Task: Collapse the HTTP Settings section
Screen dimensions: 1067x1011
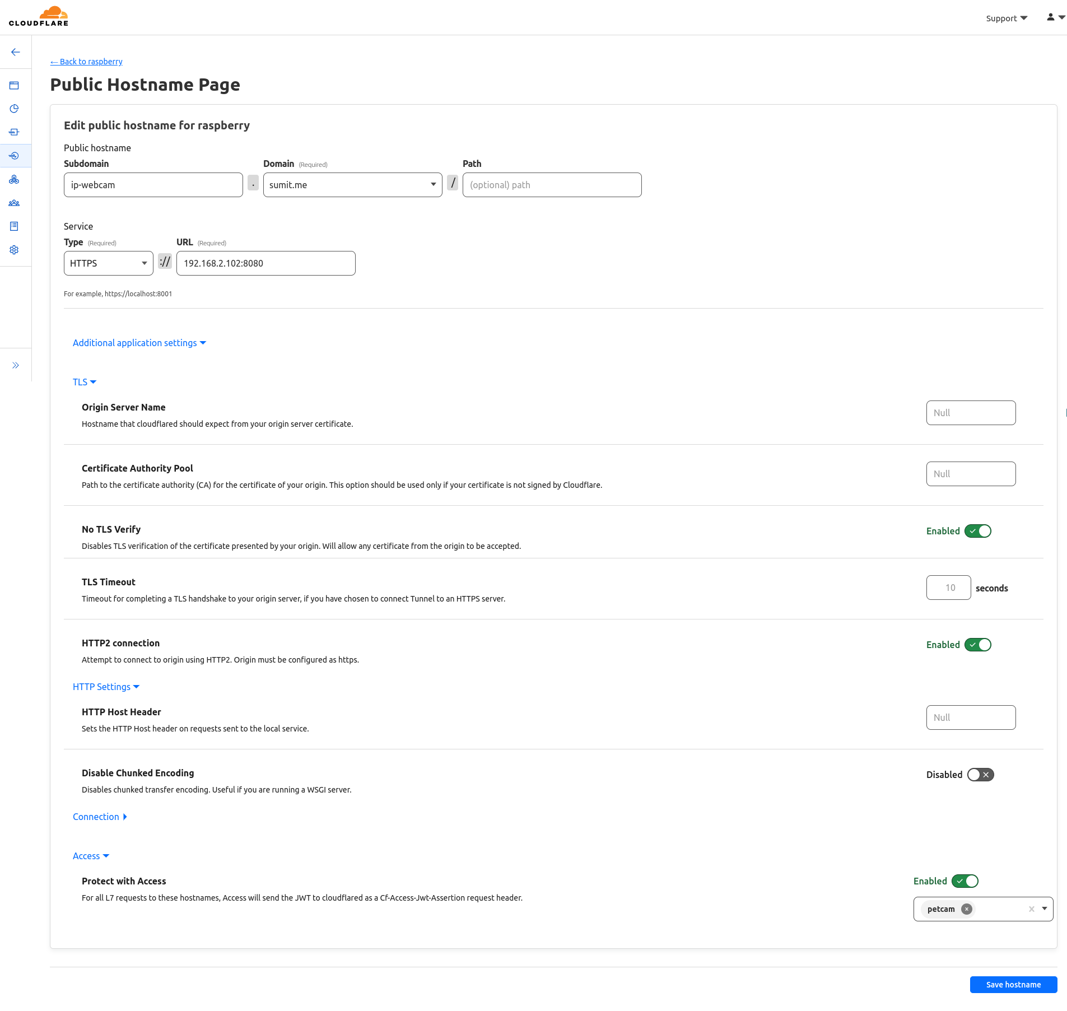Action: tap(106, 687)
